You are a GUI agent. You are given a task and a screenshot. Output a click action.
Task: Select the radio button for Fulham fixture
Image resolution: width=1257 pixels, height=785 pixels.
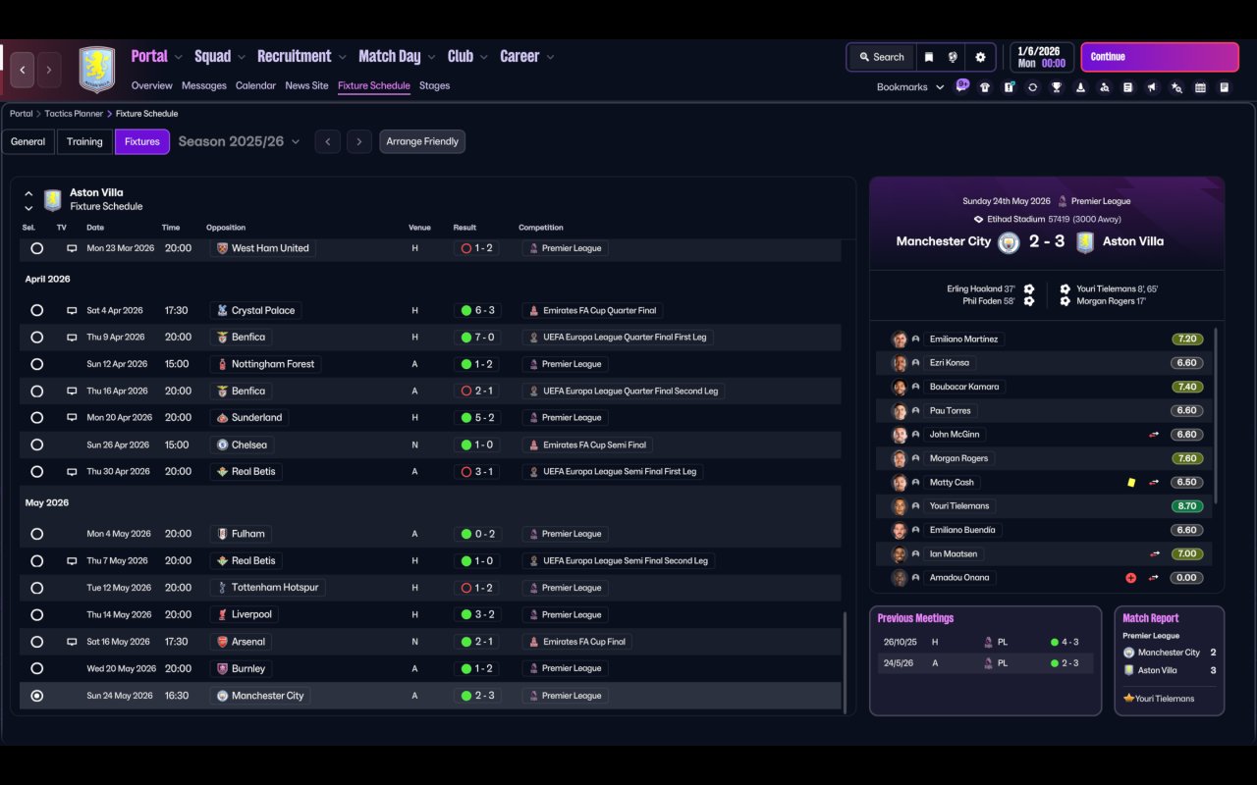tap(37, 535)
